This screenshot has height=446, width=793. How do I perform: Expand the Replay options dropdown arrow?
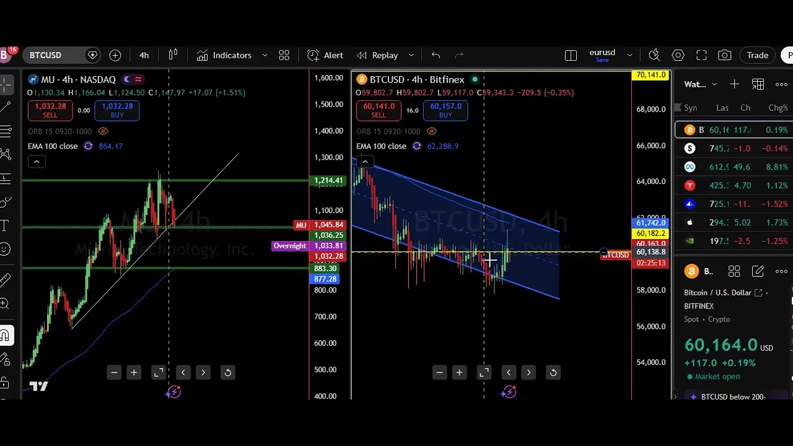pyautogui.click(x=411, y=55)
